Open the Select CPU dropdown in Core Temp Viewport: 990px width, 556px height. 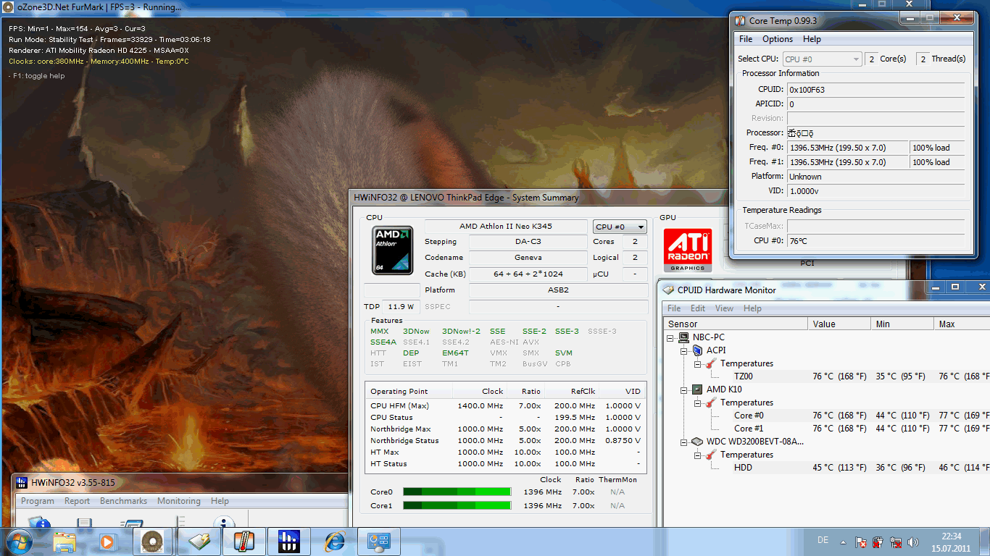(823, 59)
